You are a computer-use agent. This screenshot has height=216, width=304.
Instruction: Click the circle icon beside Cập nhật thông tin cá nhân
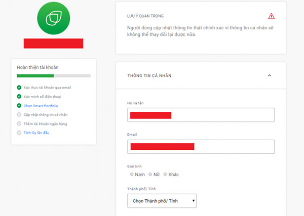[x=19, y=114]
